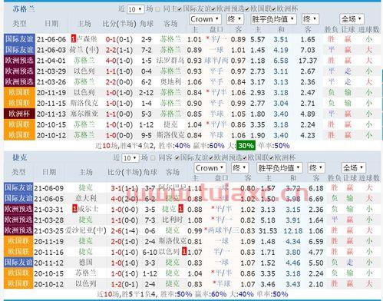
Task: Click red card badge before 威尔士
Action: tap(74, 209)
